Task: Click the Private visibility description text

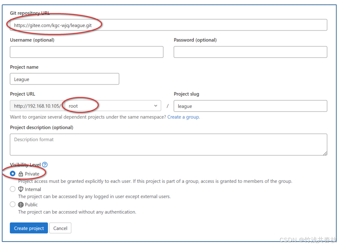Action: click(155, 181)
